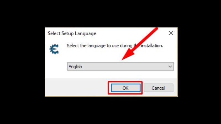This screenshot has width=221, height=124.
Task: Click the Cheat Engine gear logo icon
Action: pos(54,49)
